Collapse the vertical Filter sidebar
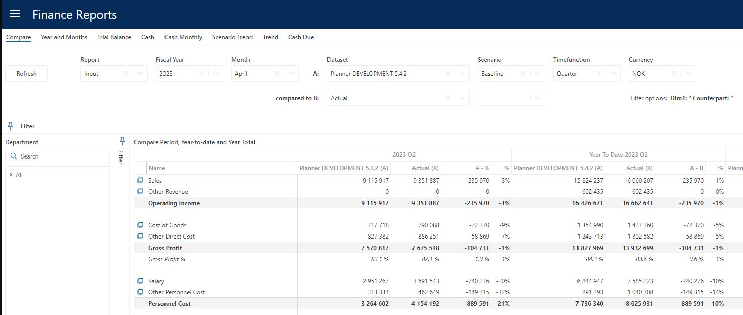 point(121,156)
